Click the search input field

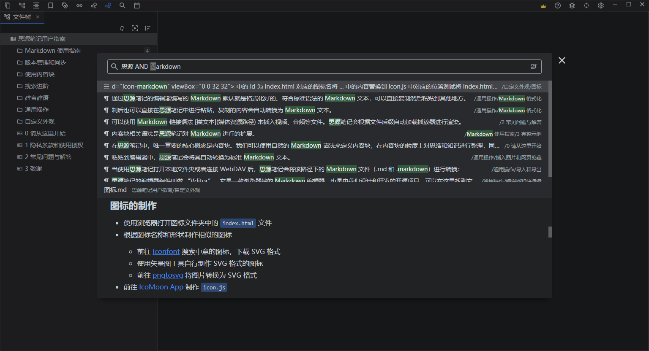[296, 66]
